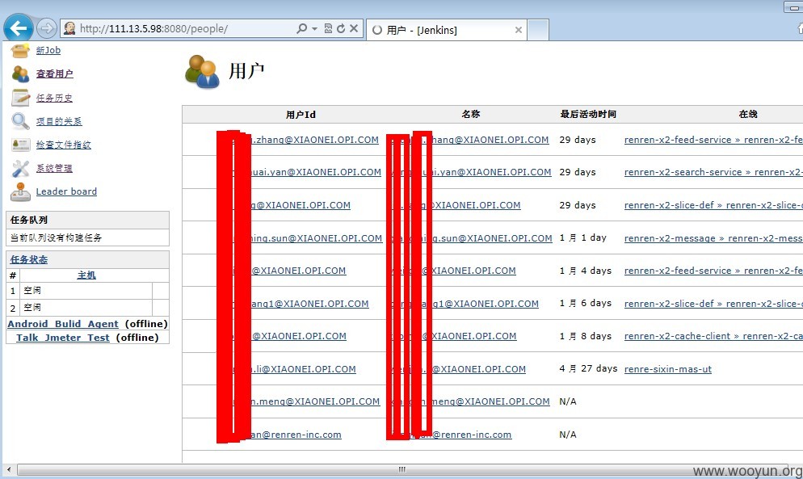Viewport: 803px width, 479px height.
Task: Open user ID ending n.meng@XIAONEI.OPI.COM
Action: tap(315, 401)
